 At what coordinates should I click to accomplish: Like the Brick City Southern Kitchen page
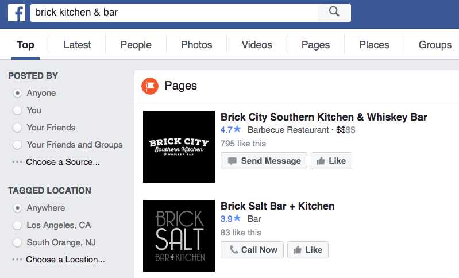(x=331, y=161)
